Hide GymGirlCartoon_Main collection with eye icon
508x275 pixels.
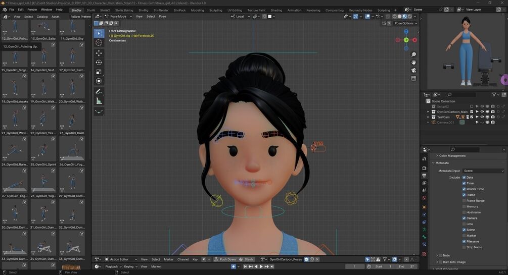pos(482,112)
